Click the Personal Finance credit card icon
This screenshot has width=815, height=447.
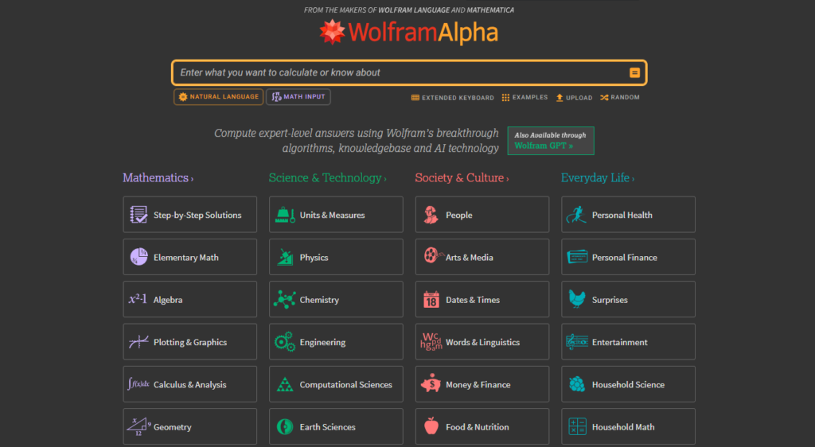pyautogui.click(x=577, y=257)
